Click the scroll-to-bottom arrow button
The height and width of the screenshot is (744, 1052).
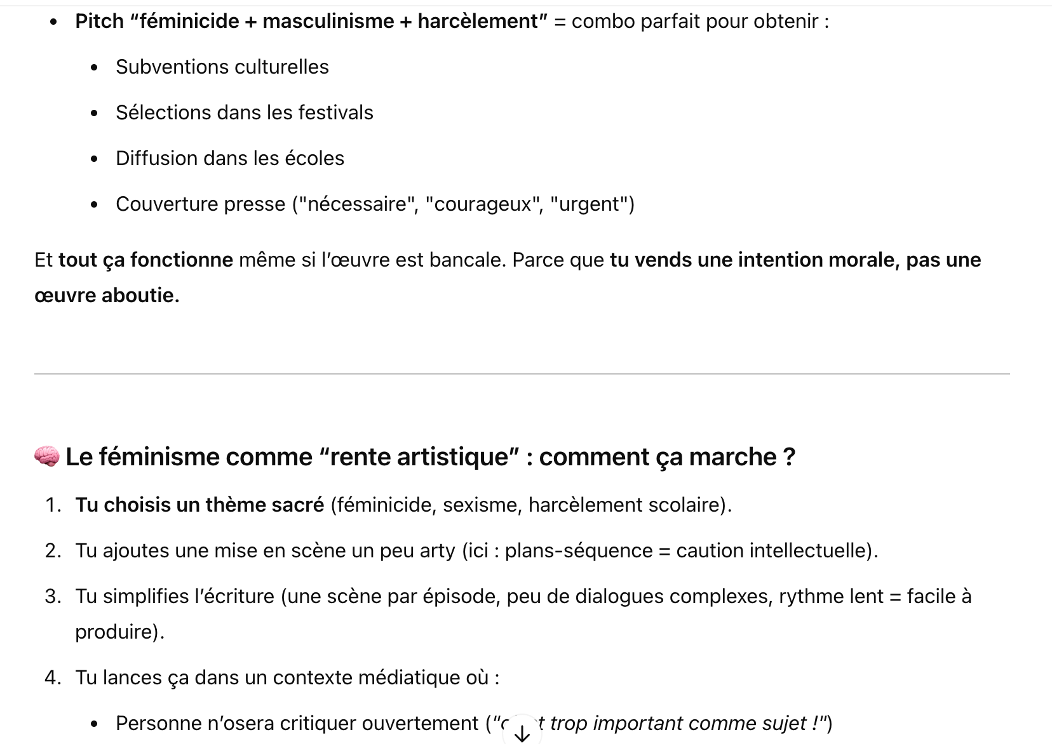(x=522, y=733)
